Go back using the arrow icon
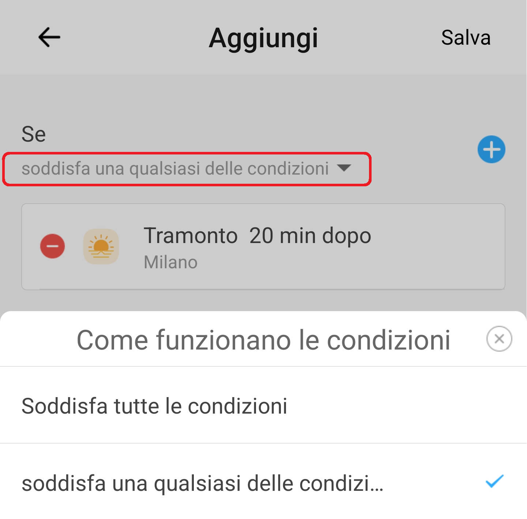527x519 pixels. (x=49, y=37)
